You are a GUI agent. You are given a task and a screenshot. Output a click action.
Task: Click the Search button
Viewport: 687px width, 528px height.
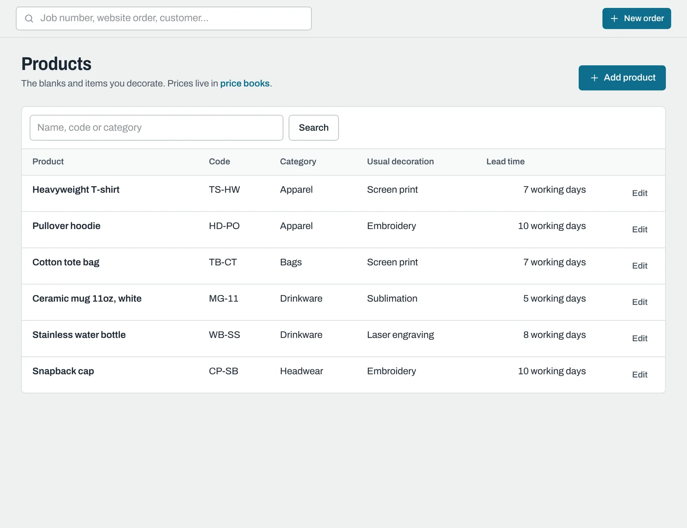click(313, 127)
